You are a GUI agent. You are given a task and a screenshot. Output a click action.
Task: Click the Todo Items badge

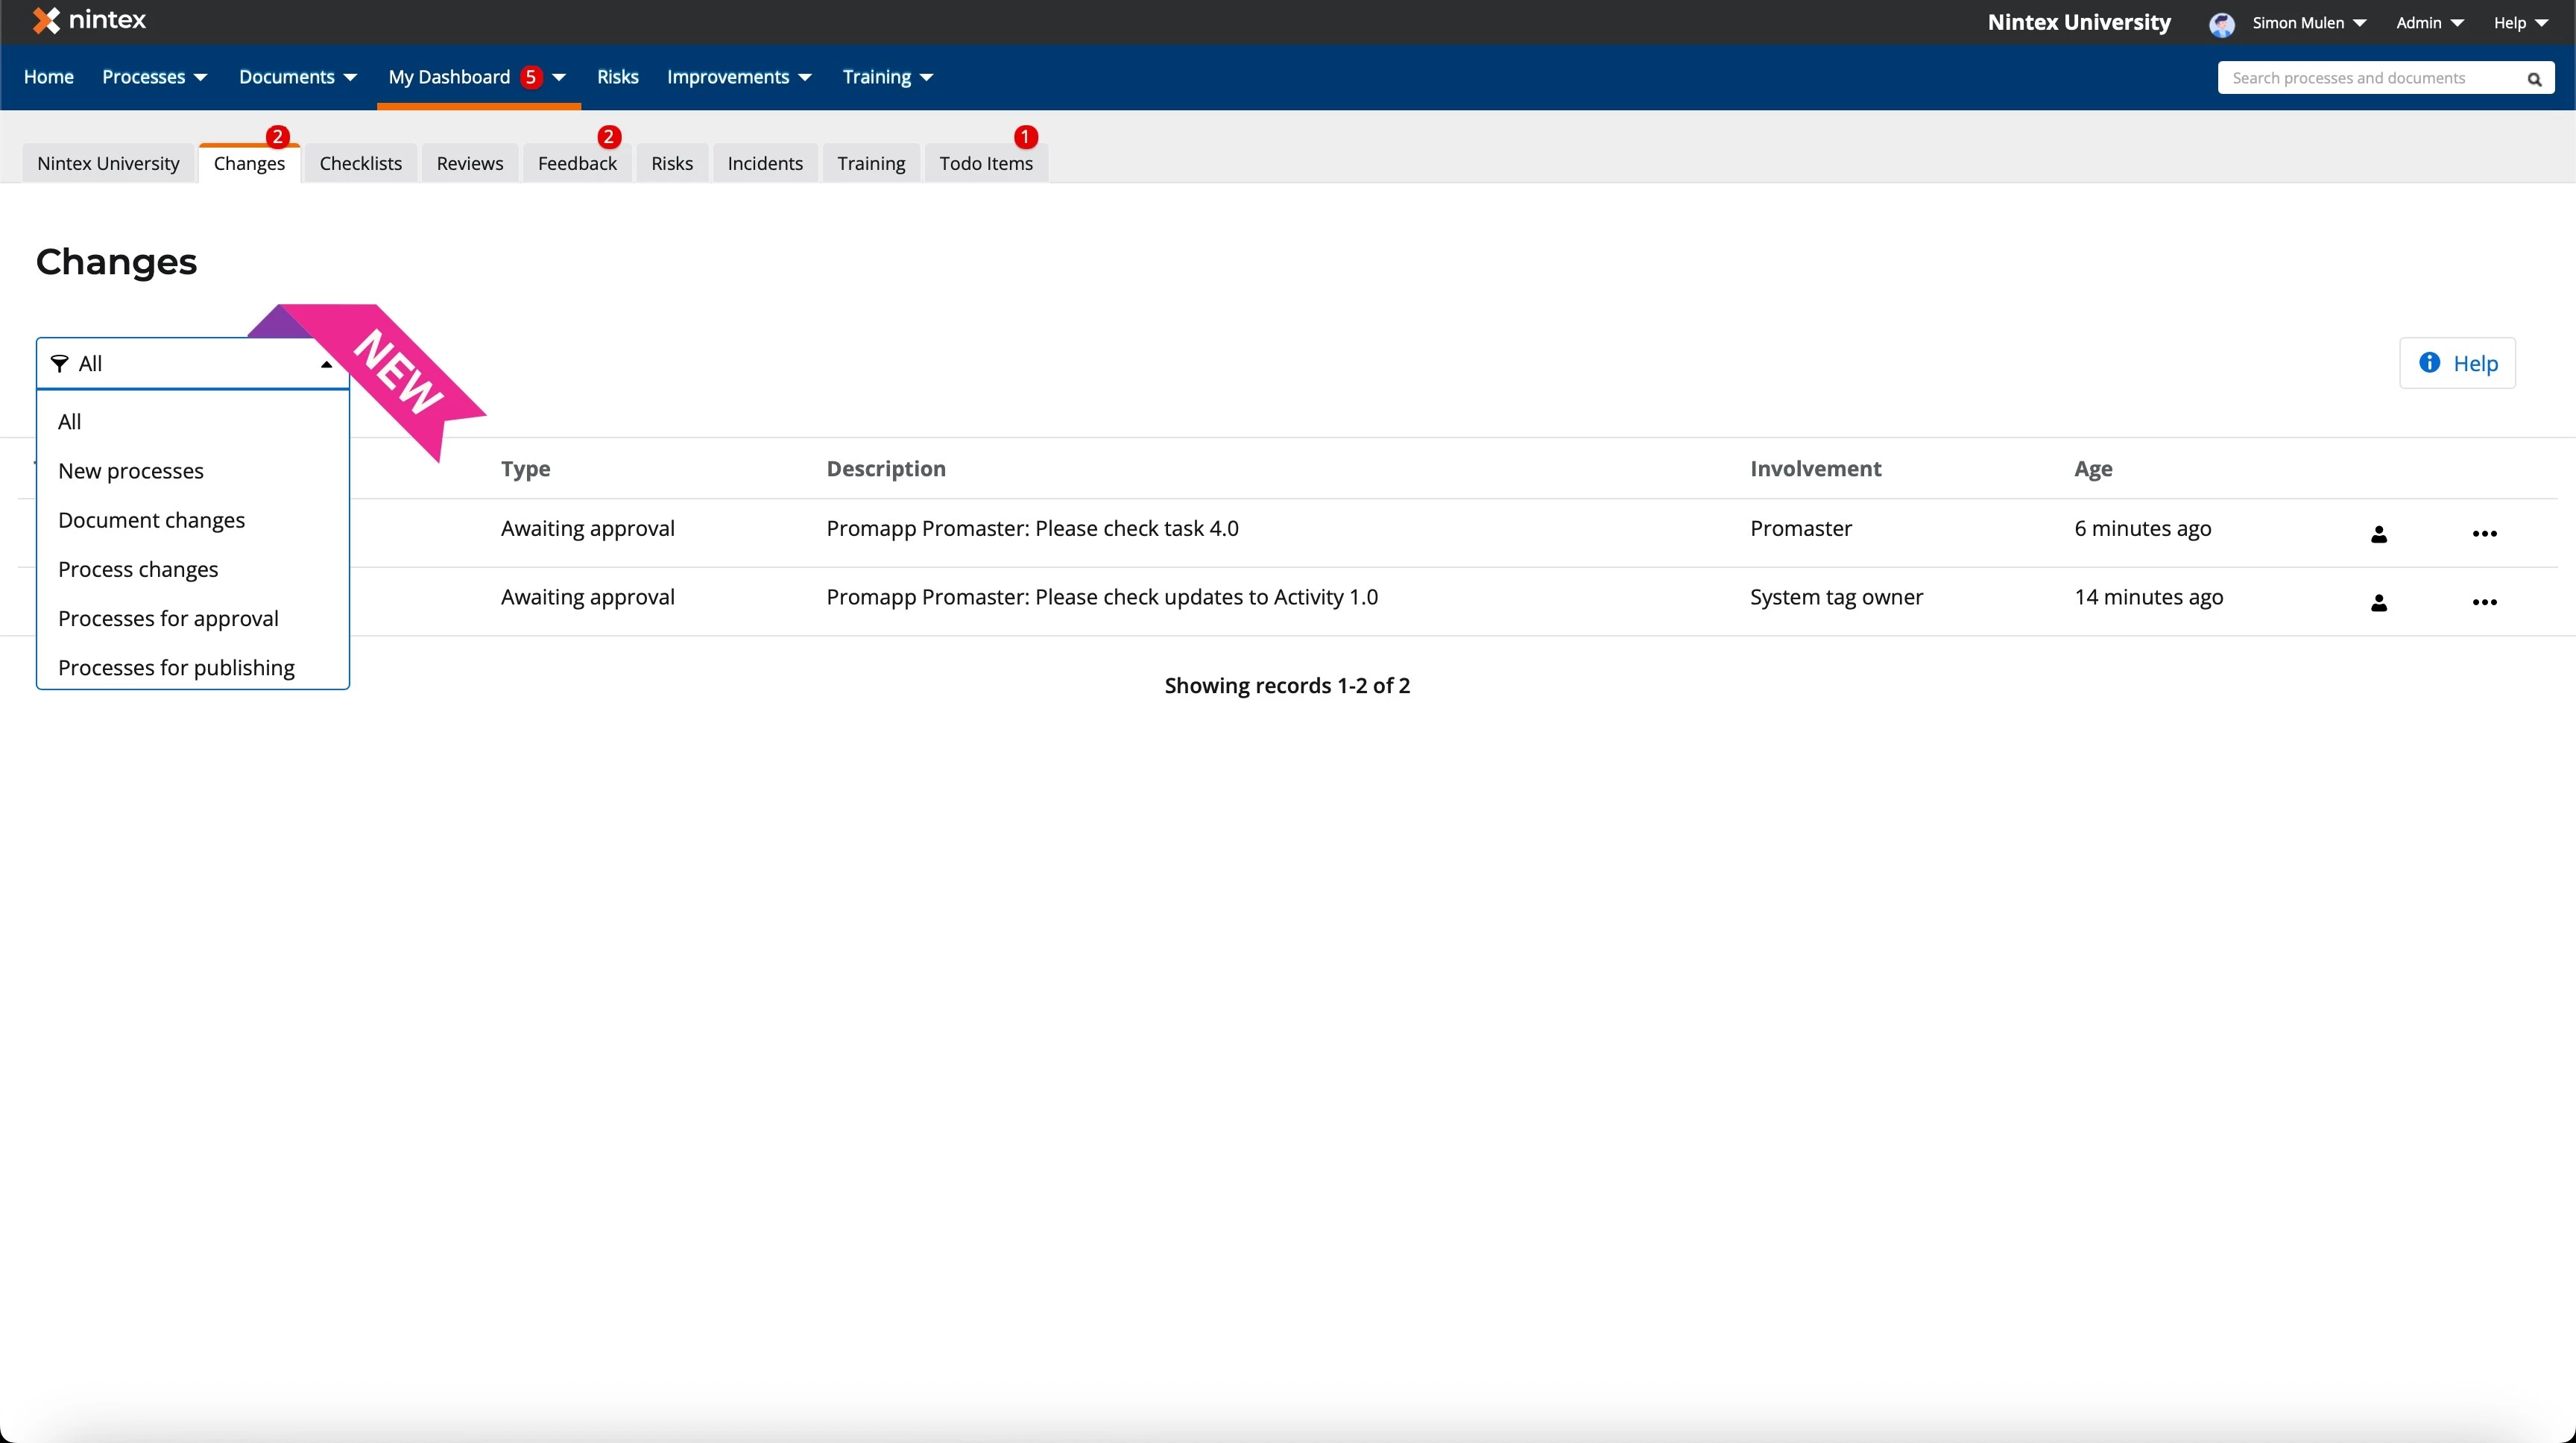tap(1025, 136)
